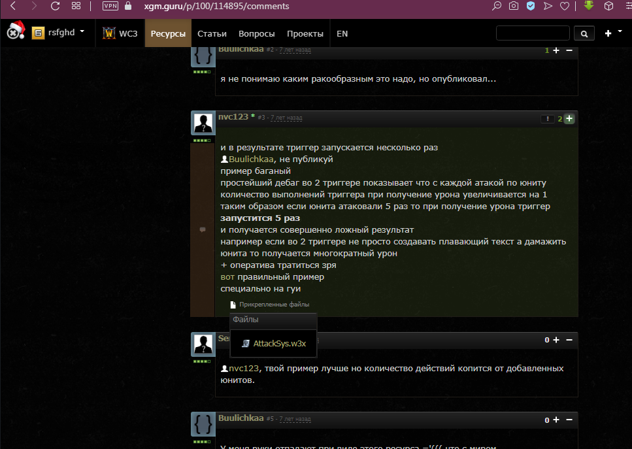Open the WC3 section

click(x=120, y=33)
